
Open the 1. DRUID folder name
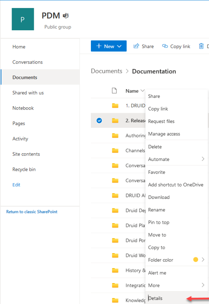coord(135,106)
